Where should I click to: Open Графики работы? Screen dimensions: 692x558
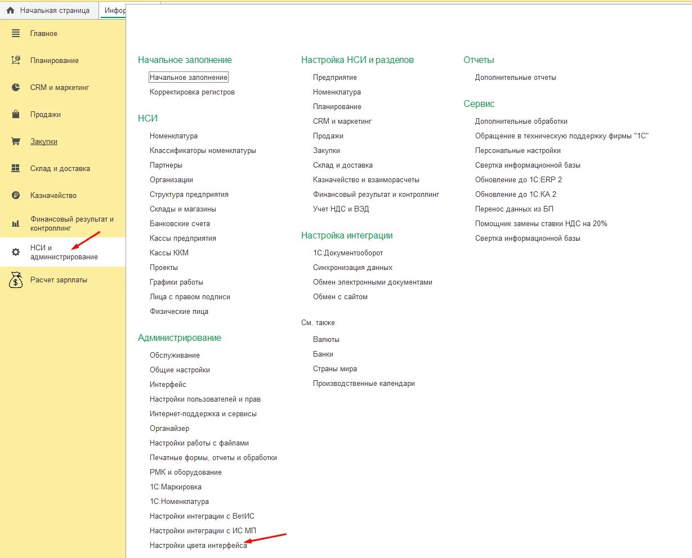pyautogui.click(x=176, y=282)
